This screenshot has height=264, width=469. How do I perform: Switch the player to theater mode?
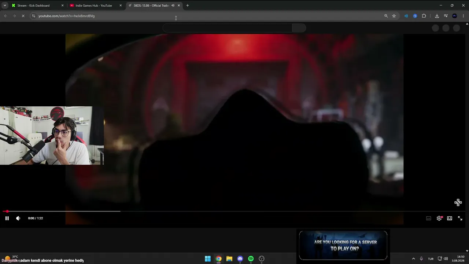point(450,218)
